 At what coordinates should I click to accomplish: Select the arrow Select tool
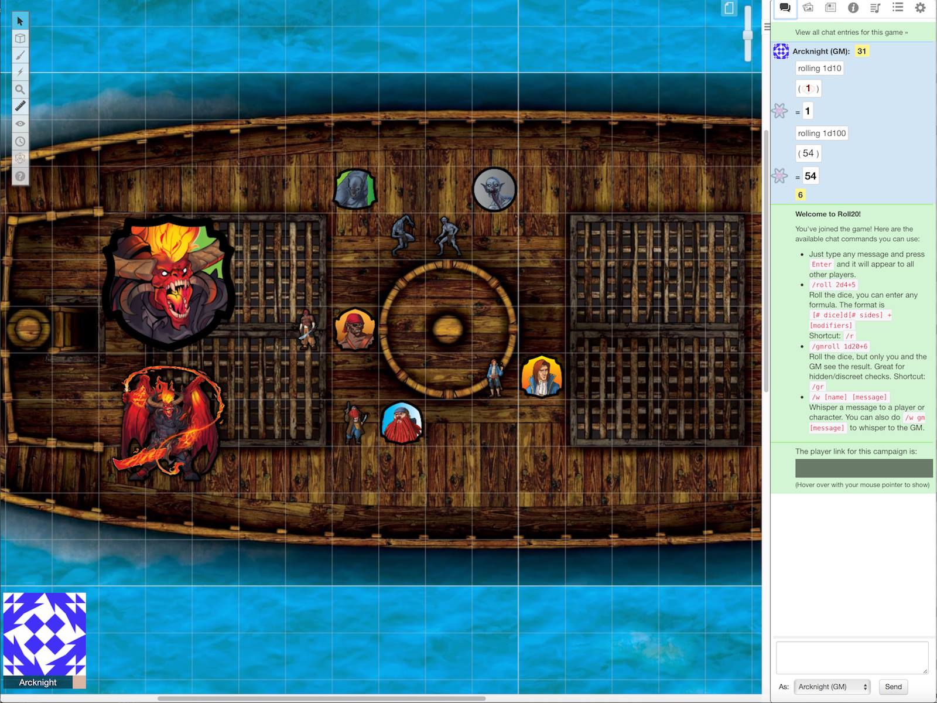point(20,21)
